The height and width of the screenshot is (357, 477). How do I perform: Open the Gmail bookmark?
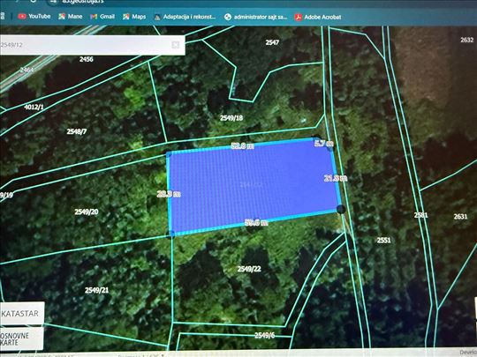coord(102,17)
